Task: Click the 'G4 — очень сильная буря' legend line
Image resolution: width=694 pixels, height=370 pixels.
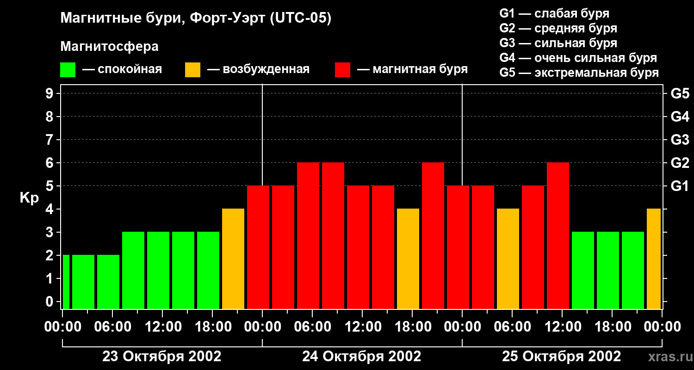Action: pyautogui.click(x=578, y=58)
